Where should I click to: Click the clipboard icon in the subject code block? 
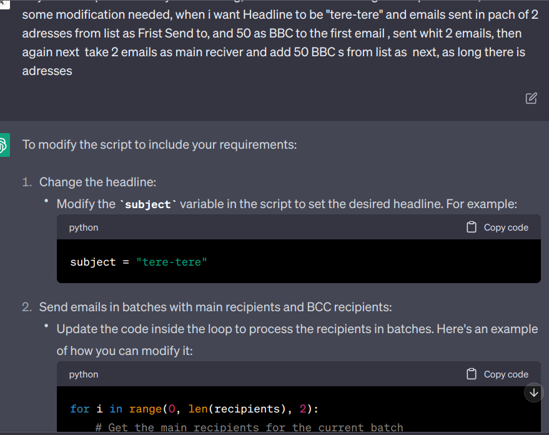pyautogui.click(x=472, y=227)
